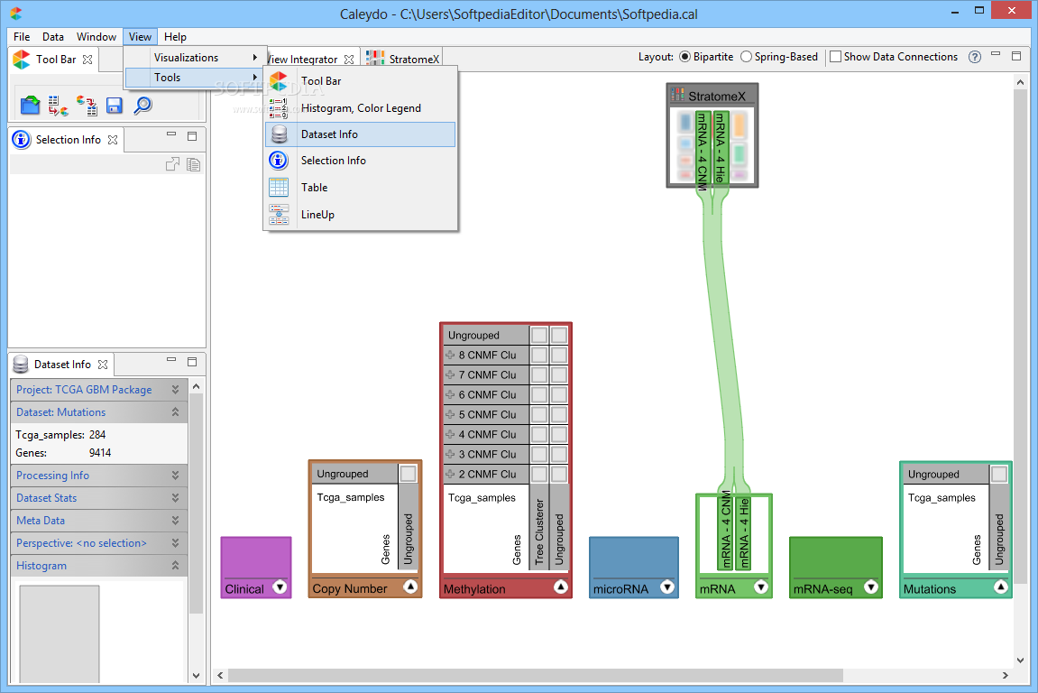Tick the Mutations Ungrouped checkbox

pos(999,475)
